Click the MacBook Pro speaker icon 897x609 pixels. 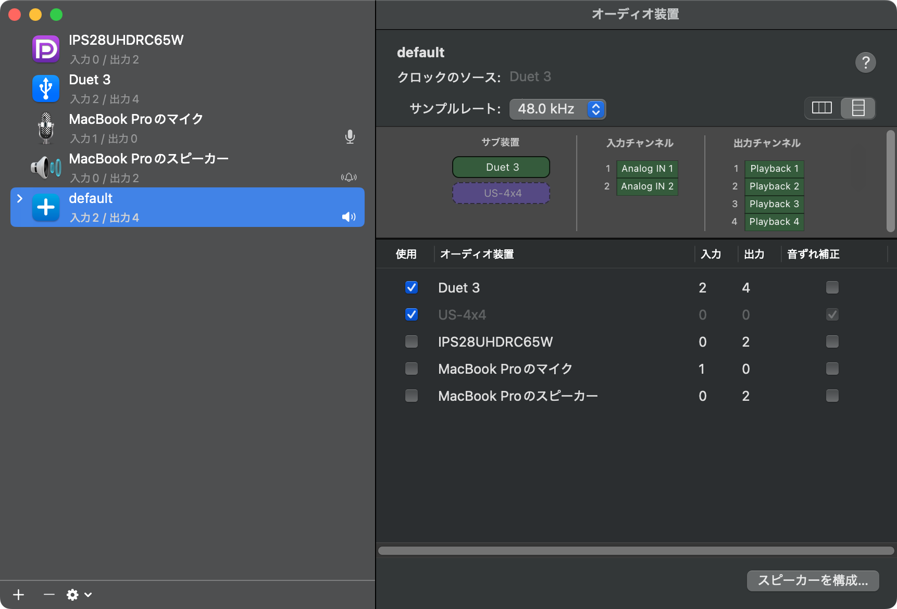[46, 168]
